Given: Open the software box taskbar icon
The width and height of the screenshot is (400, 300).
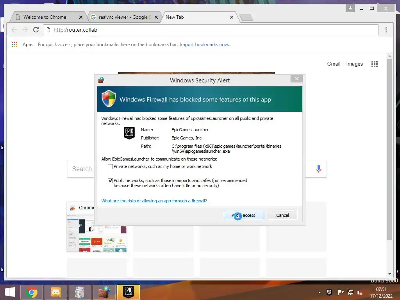Looking at the screenshot, I should pyautogui.click(x=80, y=292).
